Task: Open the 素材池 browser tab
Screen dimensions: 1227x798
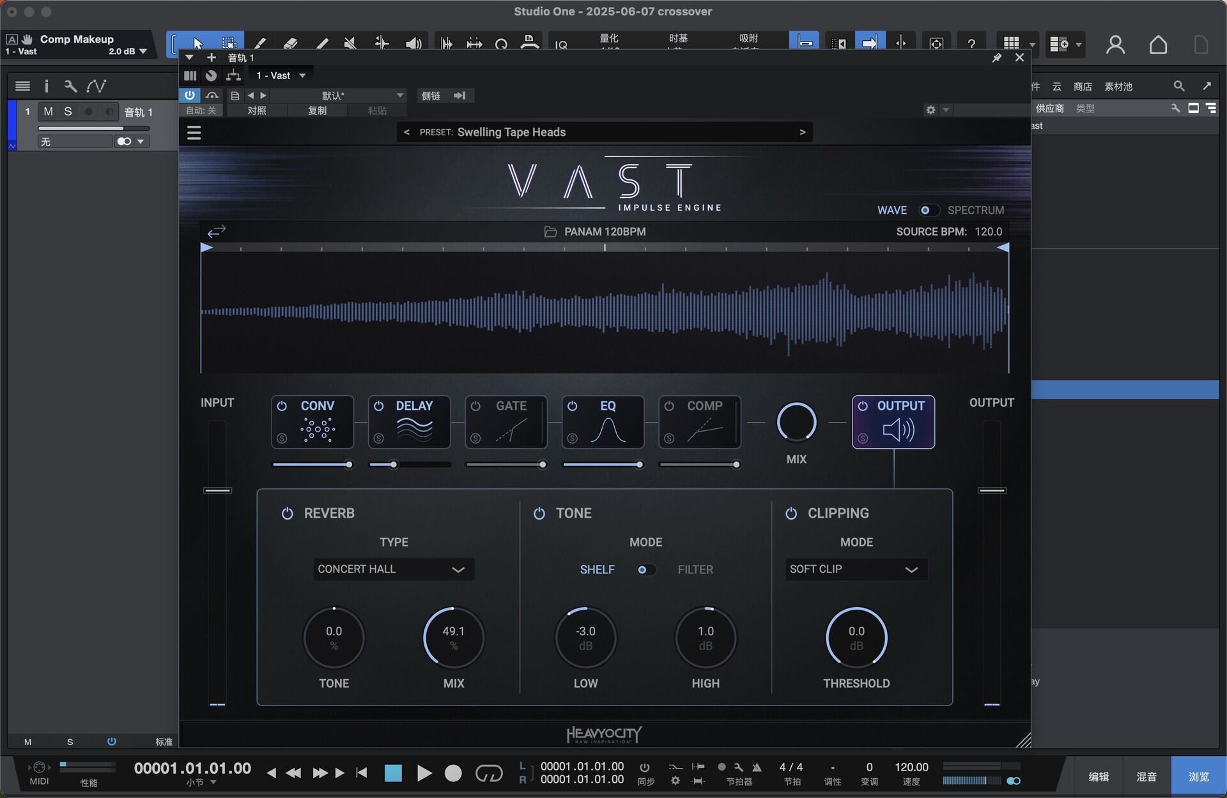Action: (1118, 86)
